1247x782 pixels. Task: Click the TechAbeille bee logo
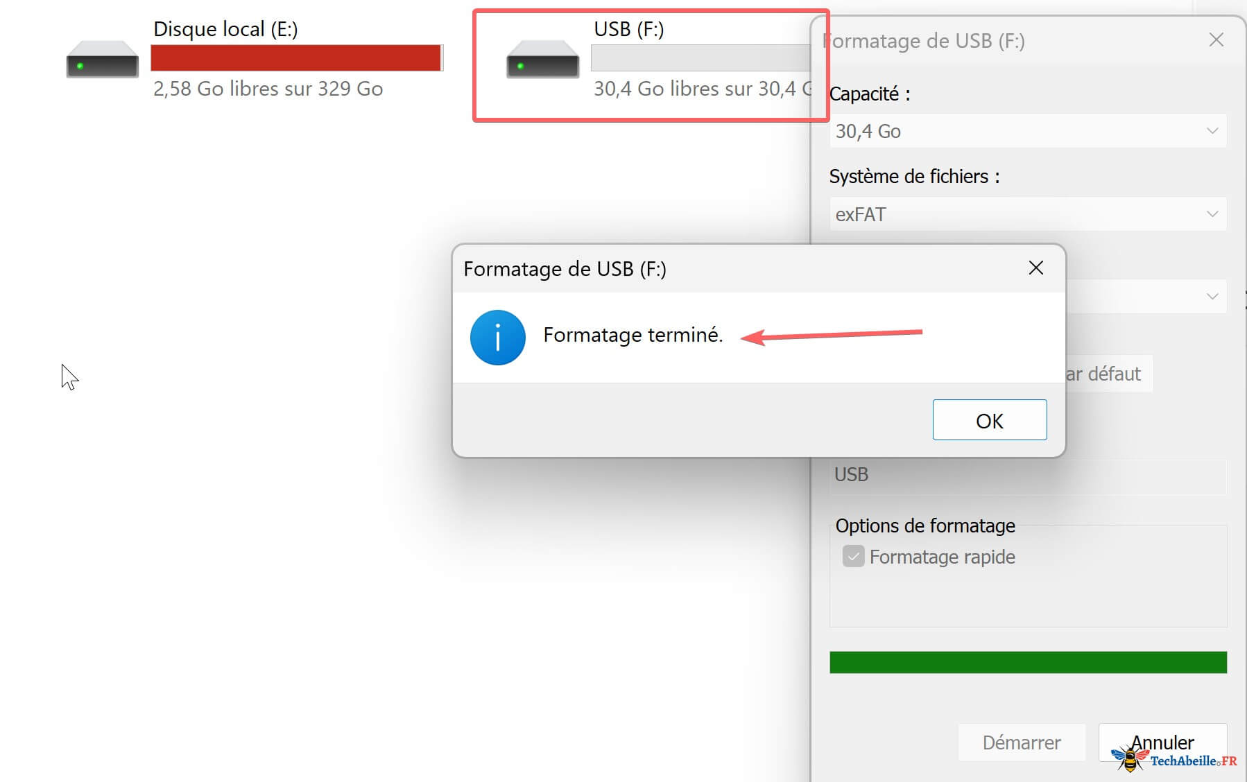coord(1129,758)
